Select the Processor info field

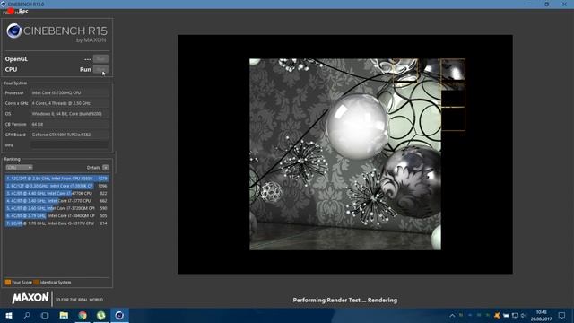point(70,93)
